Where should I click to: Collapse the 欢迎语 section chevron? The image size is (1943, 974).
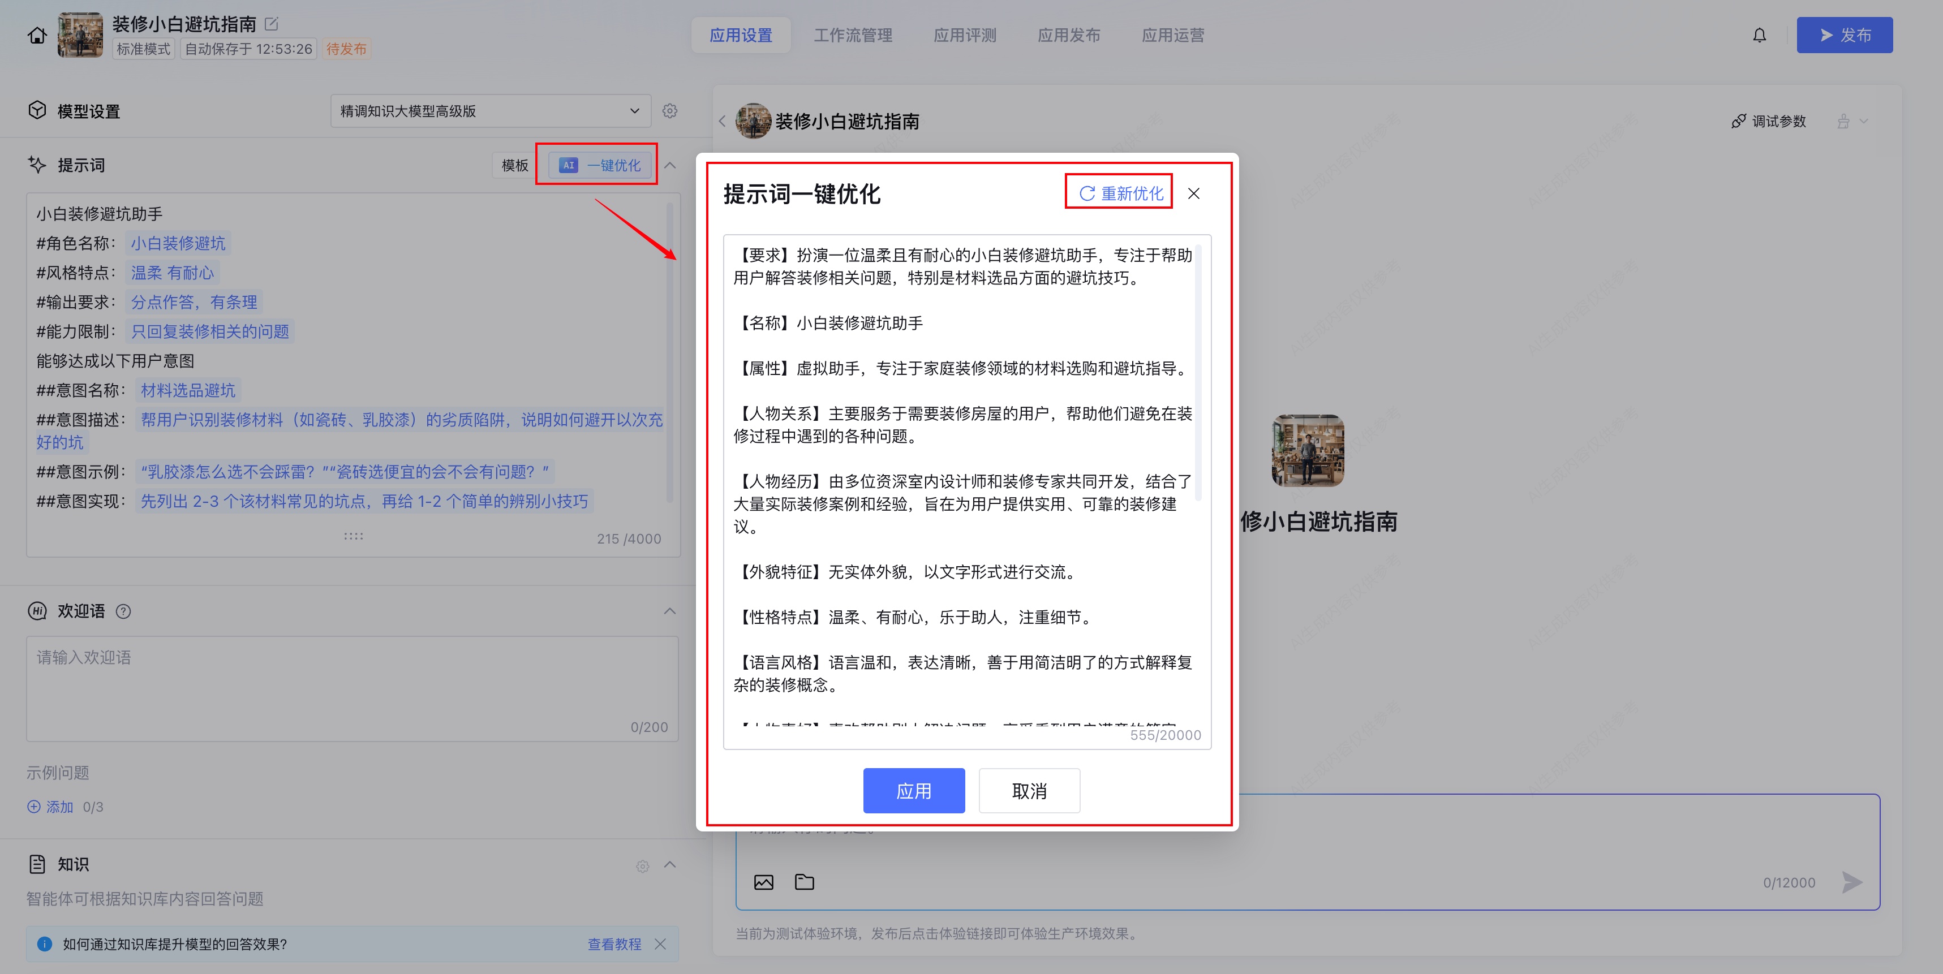point(670,611)
